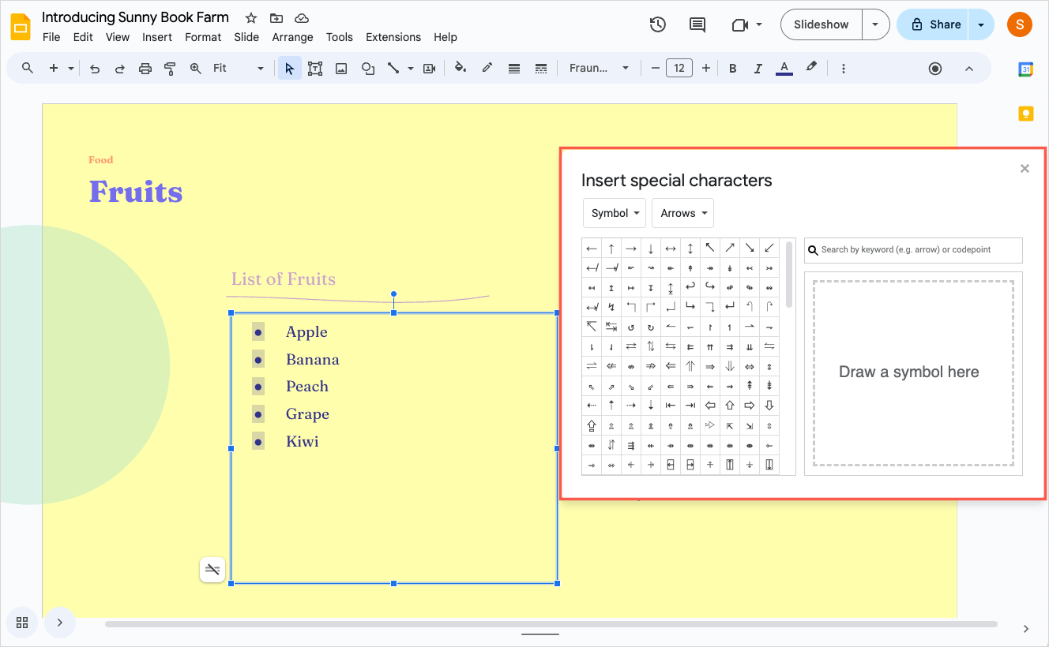Click the Share button
Screen dimensions: 1049x647
point(934,24)
